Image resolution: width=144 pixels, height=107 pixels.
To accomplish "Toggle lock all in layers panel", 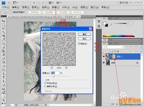I will tap(118, 51).
